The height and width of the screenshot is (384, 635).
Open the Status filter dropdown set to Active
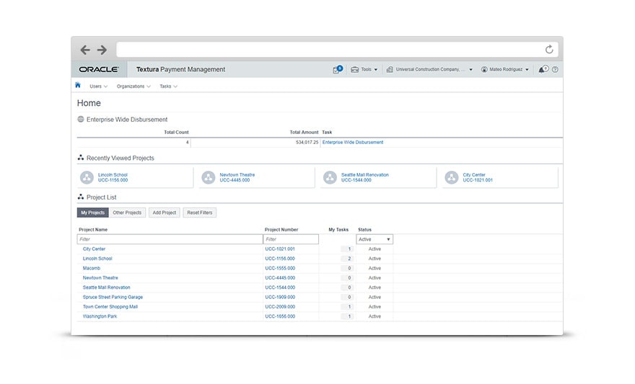[x=375, y=239]
